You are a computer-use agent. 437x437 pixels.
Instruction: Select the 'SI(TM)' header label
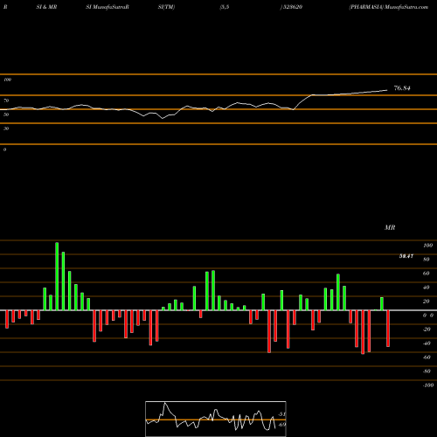pos(166,7)
